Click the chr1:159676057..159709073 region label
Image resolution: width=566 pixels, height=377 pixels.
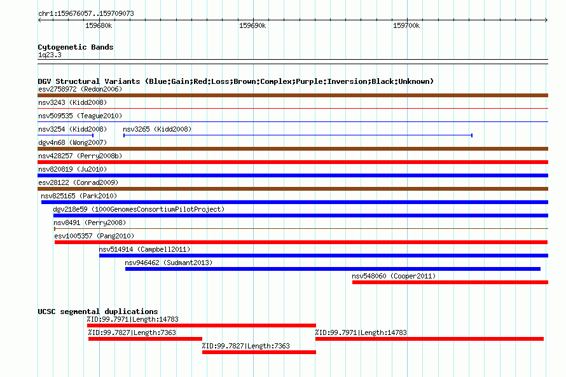pos(86,14)
